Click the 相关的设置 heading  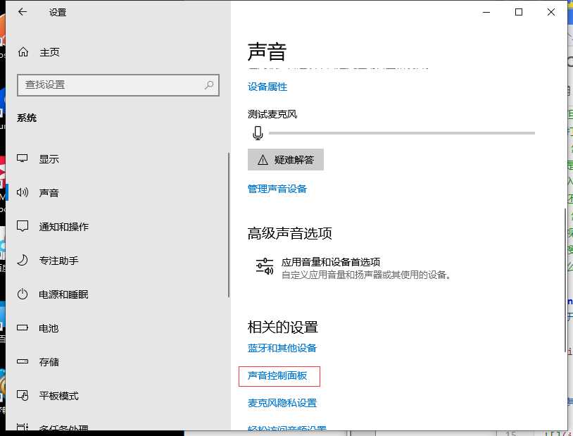282,328
